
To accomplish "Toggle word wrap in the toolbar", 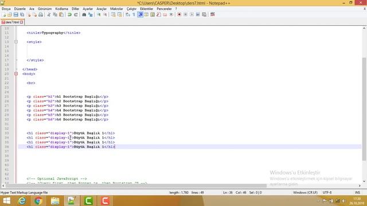I will (127, 15).
